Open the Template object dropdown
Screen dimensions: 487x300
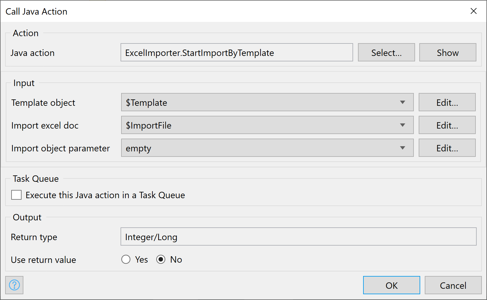point(267,102)
